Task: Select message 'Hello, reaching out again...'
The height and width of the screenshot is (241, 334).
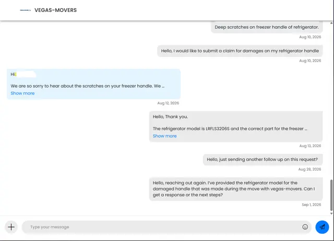Action: (x=236, y=189)
